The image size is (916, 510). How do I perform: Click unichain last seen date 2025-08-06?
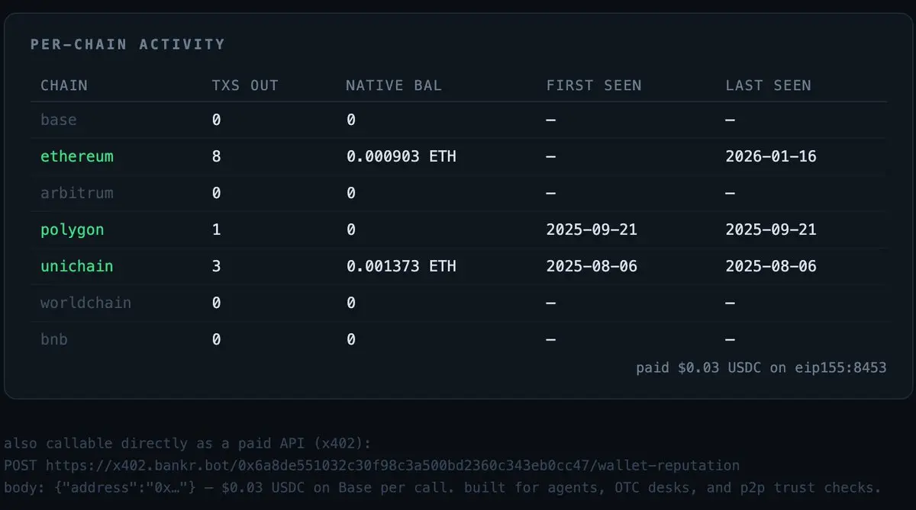[771, 266]
